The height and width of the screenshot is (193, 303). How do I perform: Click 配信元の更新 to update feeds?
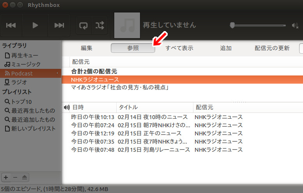pyautogui.click(x=272, y=48)
